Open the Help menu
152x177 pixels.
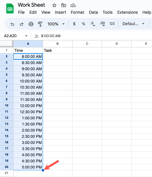pyautogui.click(x=147, y=12)
